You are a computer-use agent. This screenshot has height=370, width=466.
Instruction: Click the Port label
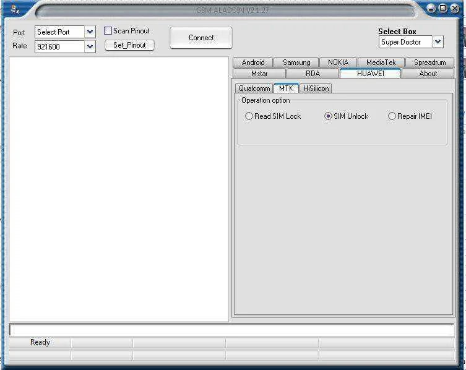click(19, 33)
